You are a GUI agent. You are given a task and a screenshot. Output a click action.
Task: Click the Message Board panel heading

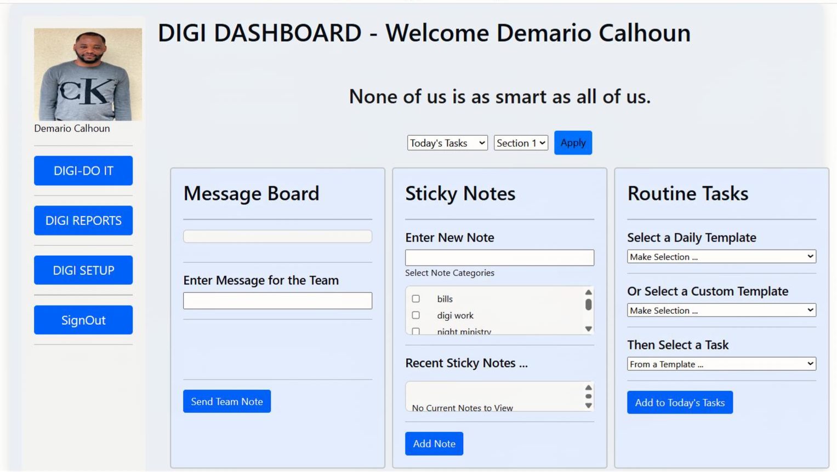tap(251, 193)
